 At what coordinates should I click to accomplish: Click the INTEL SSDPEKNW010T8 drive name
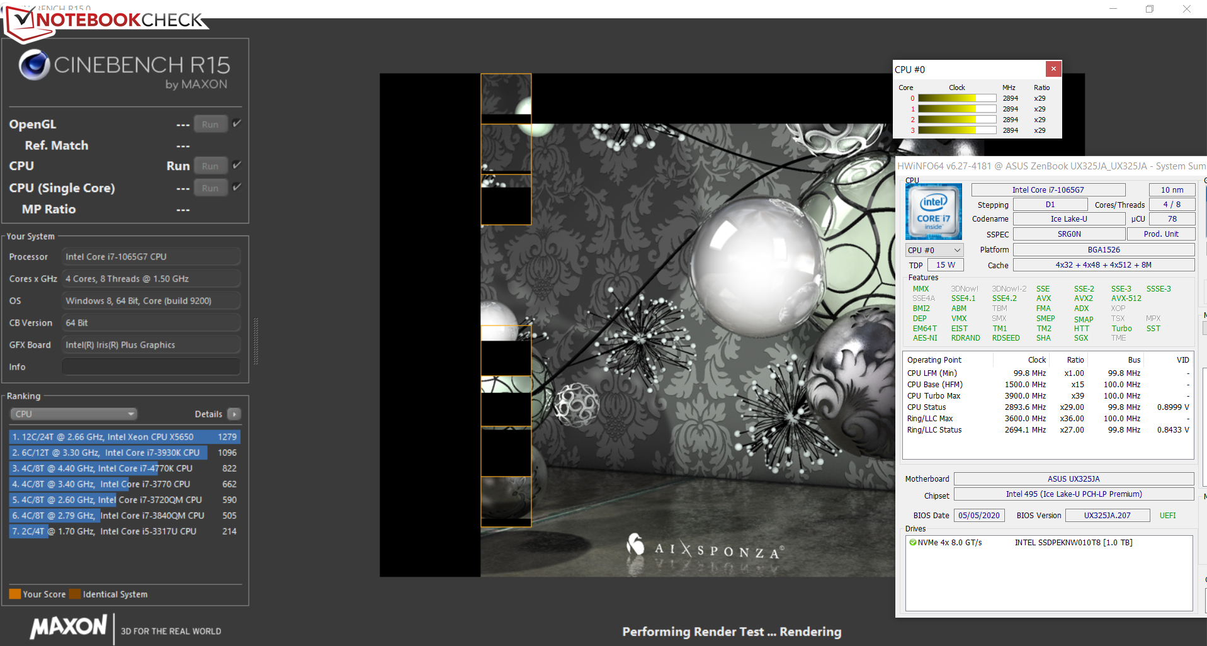point(1074,542)
